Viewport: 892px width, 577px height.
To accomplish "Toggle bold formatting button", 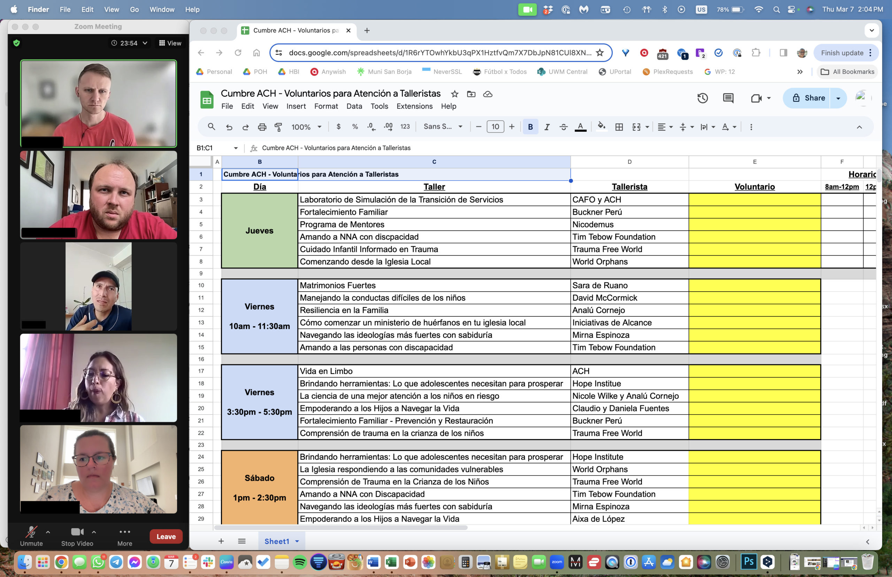I will coord(530,127).
